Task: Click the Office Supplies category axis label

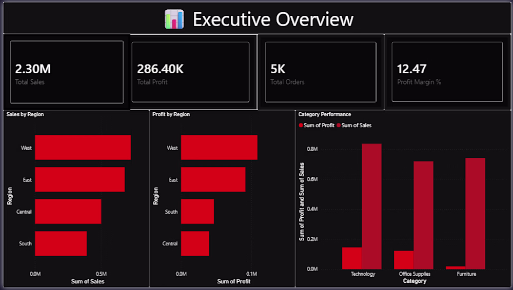Action: coord(415,274)
